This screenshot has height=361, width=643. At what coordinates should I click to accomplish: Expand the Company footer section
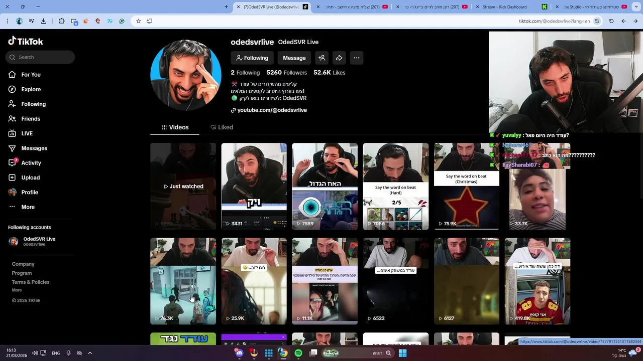[x=23, y=264]
